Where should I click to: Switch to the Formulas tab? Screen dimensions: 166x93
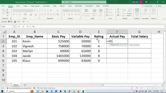(x=46, y=6)
